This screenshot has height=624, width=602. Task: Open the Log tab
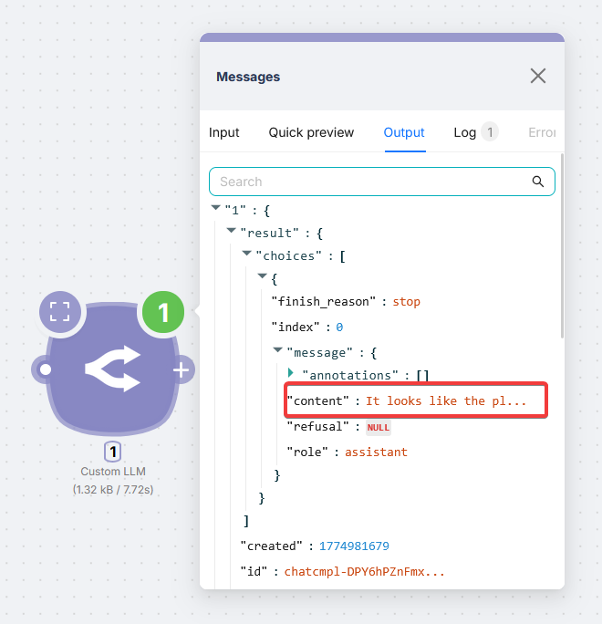click(x=465, y=132)
